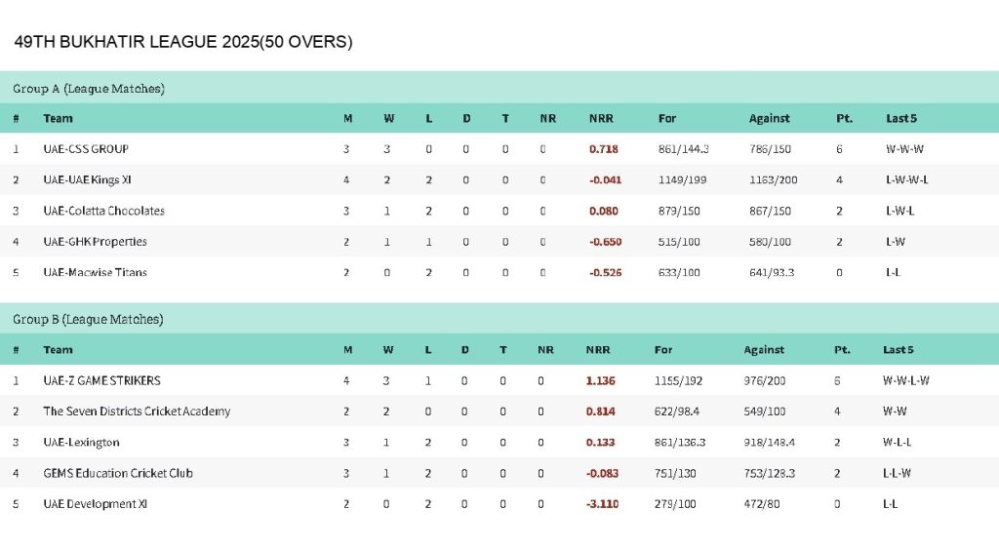Click the UAE-Z GAME STRIKERS team name

101,380
